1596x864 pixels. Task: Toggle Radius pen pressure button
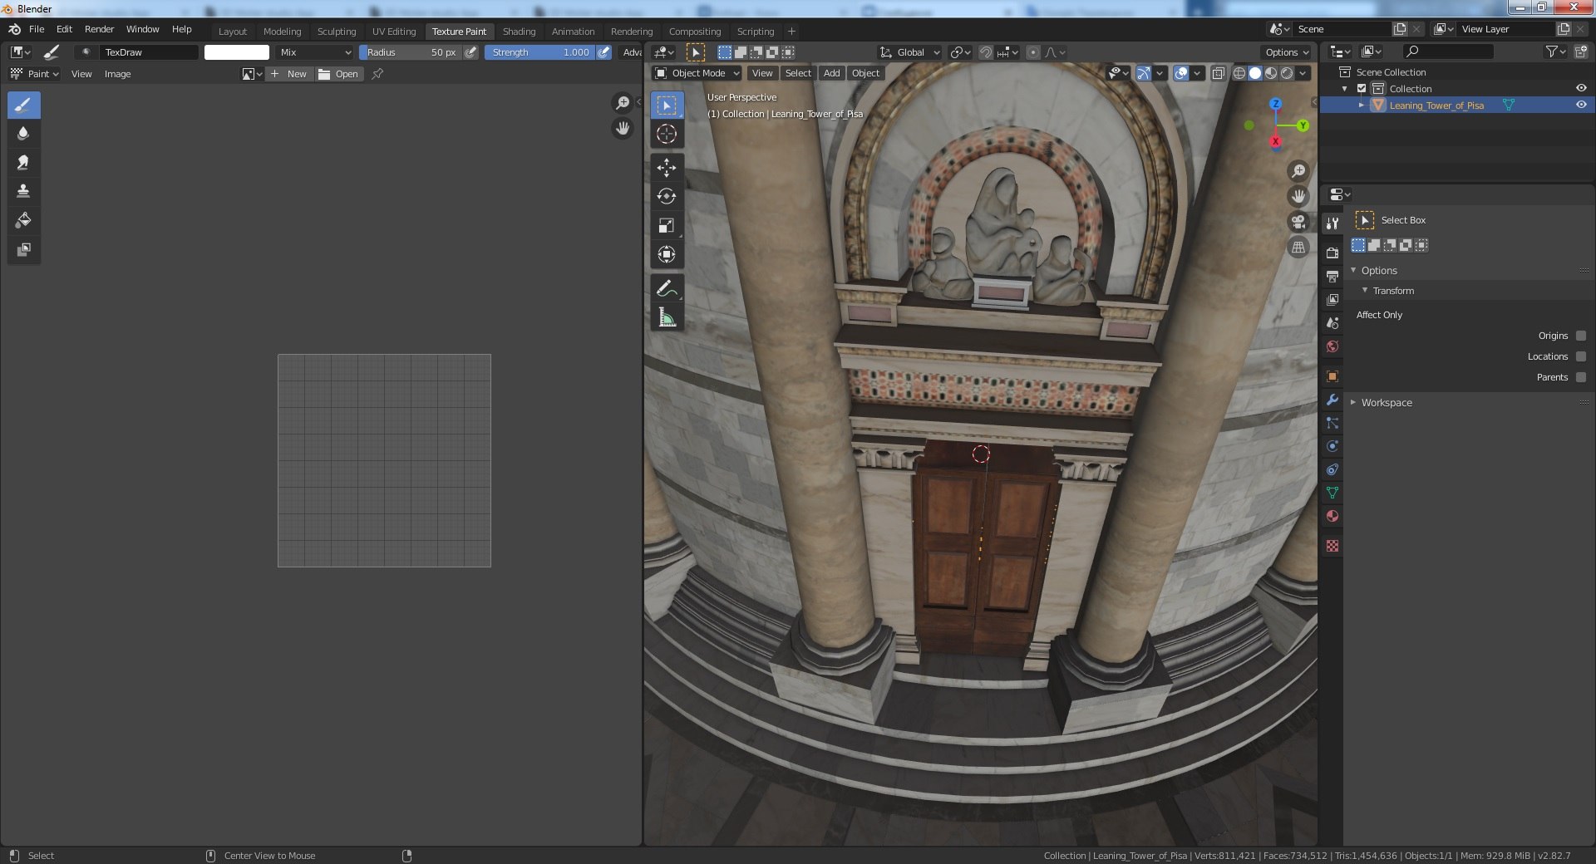pyautogui.click(x=471, y=52)
